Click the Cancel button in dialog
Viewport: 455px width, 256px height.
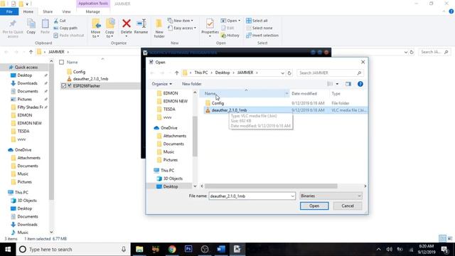click(348, 206)
